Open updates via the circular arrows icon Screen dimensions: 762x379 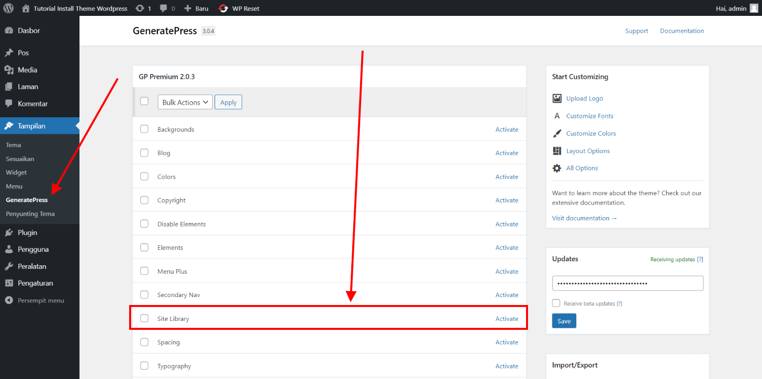tap(140, 8)
